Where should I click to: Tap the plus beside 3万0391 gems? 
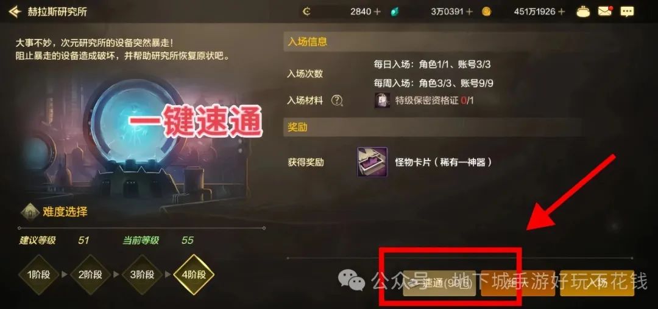(469, 12)
